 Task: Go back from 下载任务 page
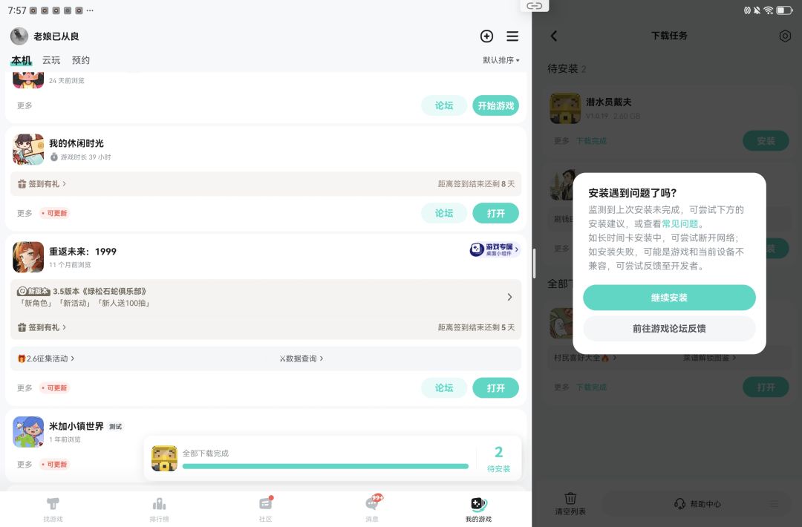point(554,36)
